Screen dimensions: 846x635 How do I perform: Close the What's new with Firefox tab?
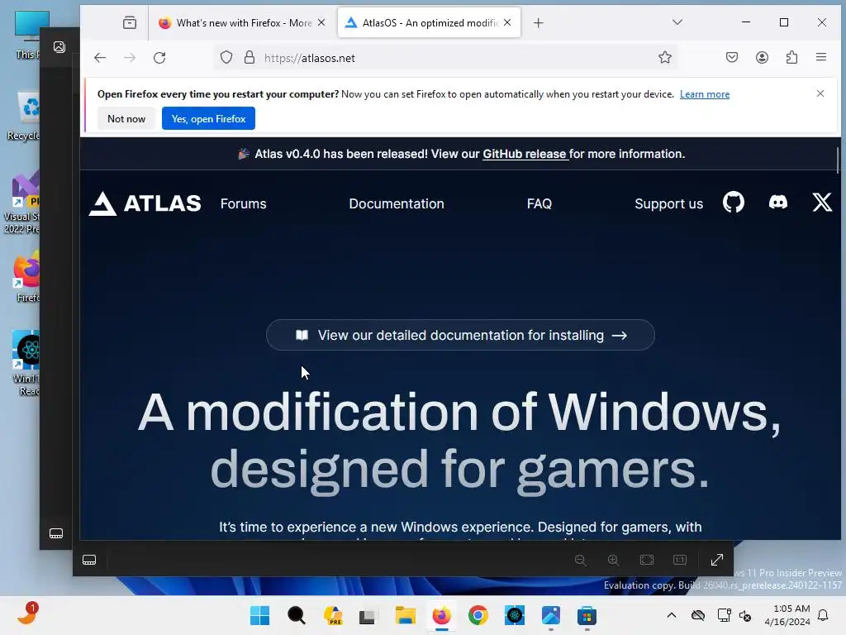[x=321, y=22]
